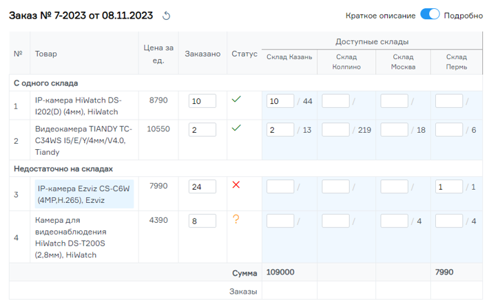This screenshot has height=304, width=489.
Task: Click the Склад Пермь column header
Action: pyautogui.click(x=456, y=61)
